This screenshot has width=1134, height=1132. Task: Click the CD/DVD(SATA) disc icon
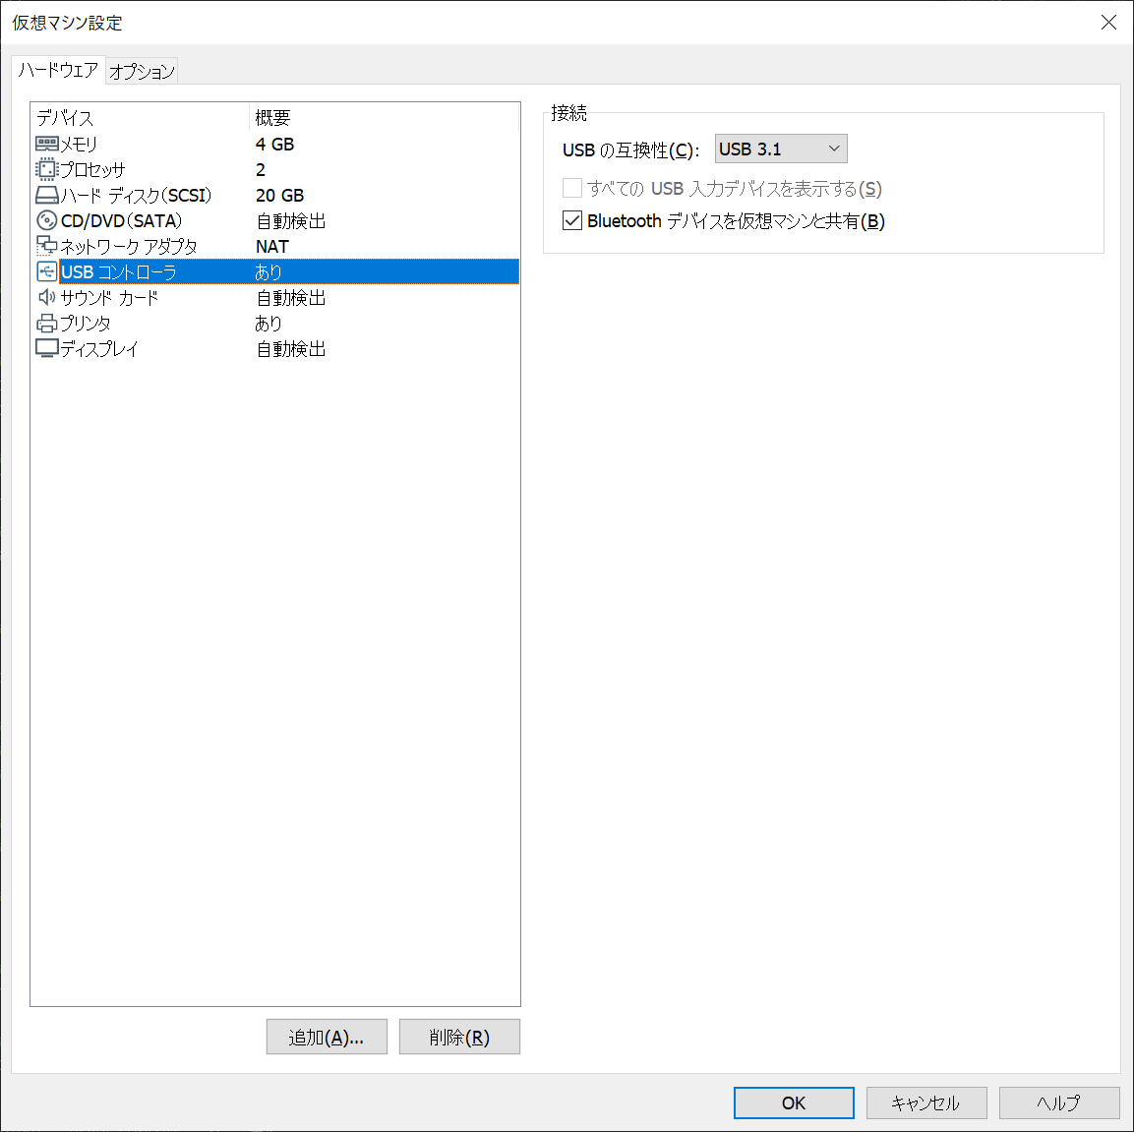click(47, 220)
